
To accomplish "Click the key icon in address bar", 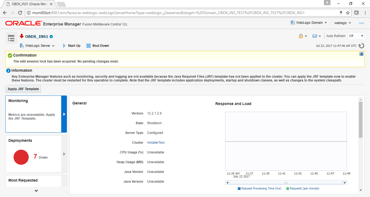I will [341, 13].
